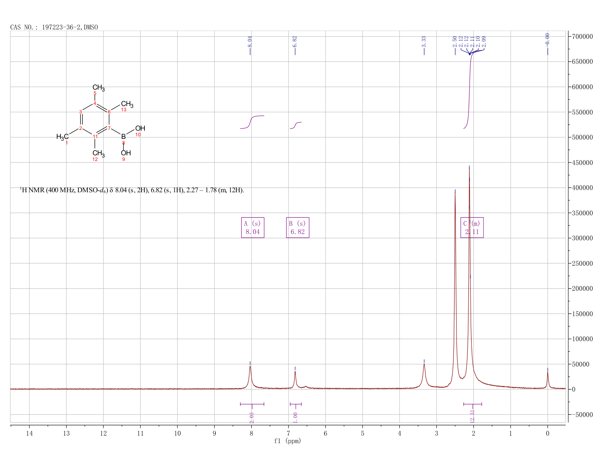Click the OH group labeled 10 in structure

(x=140, y=128)
